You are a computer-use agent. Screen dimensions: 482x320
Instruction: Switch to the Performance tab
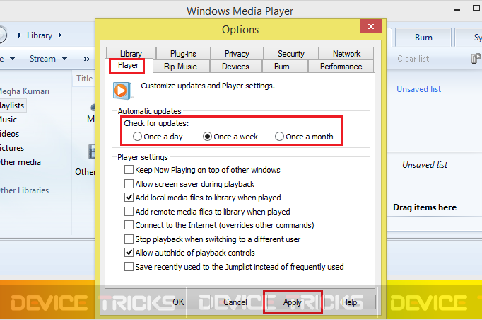pos(341,67)
